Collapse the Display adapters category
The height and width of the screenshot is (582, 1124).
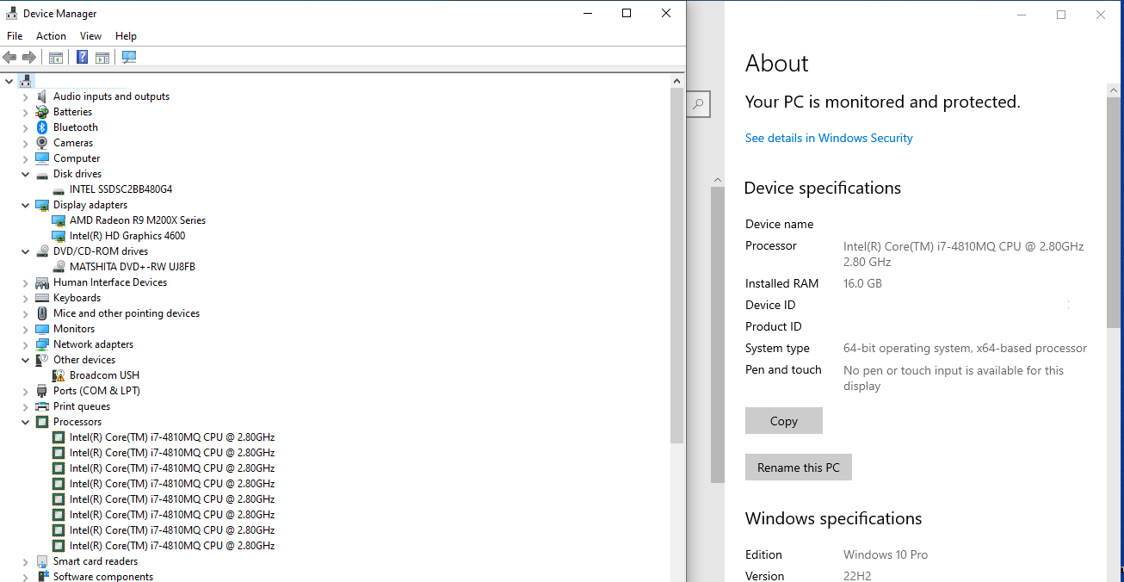(x=26, y=205)
